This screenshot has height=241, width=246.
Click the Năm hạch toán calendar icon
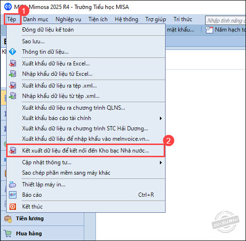click(209, 30)
